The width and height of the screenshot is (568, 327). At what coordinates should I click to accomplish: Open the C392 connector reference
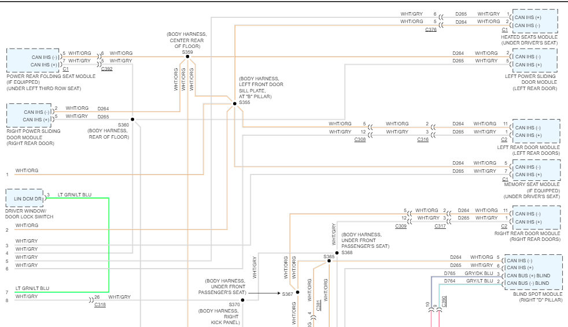[106, 69]
